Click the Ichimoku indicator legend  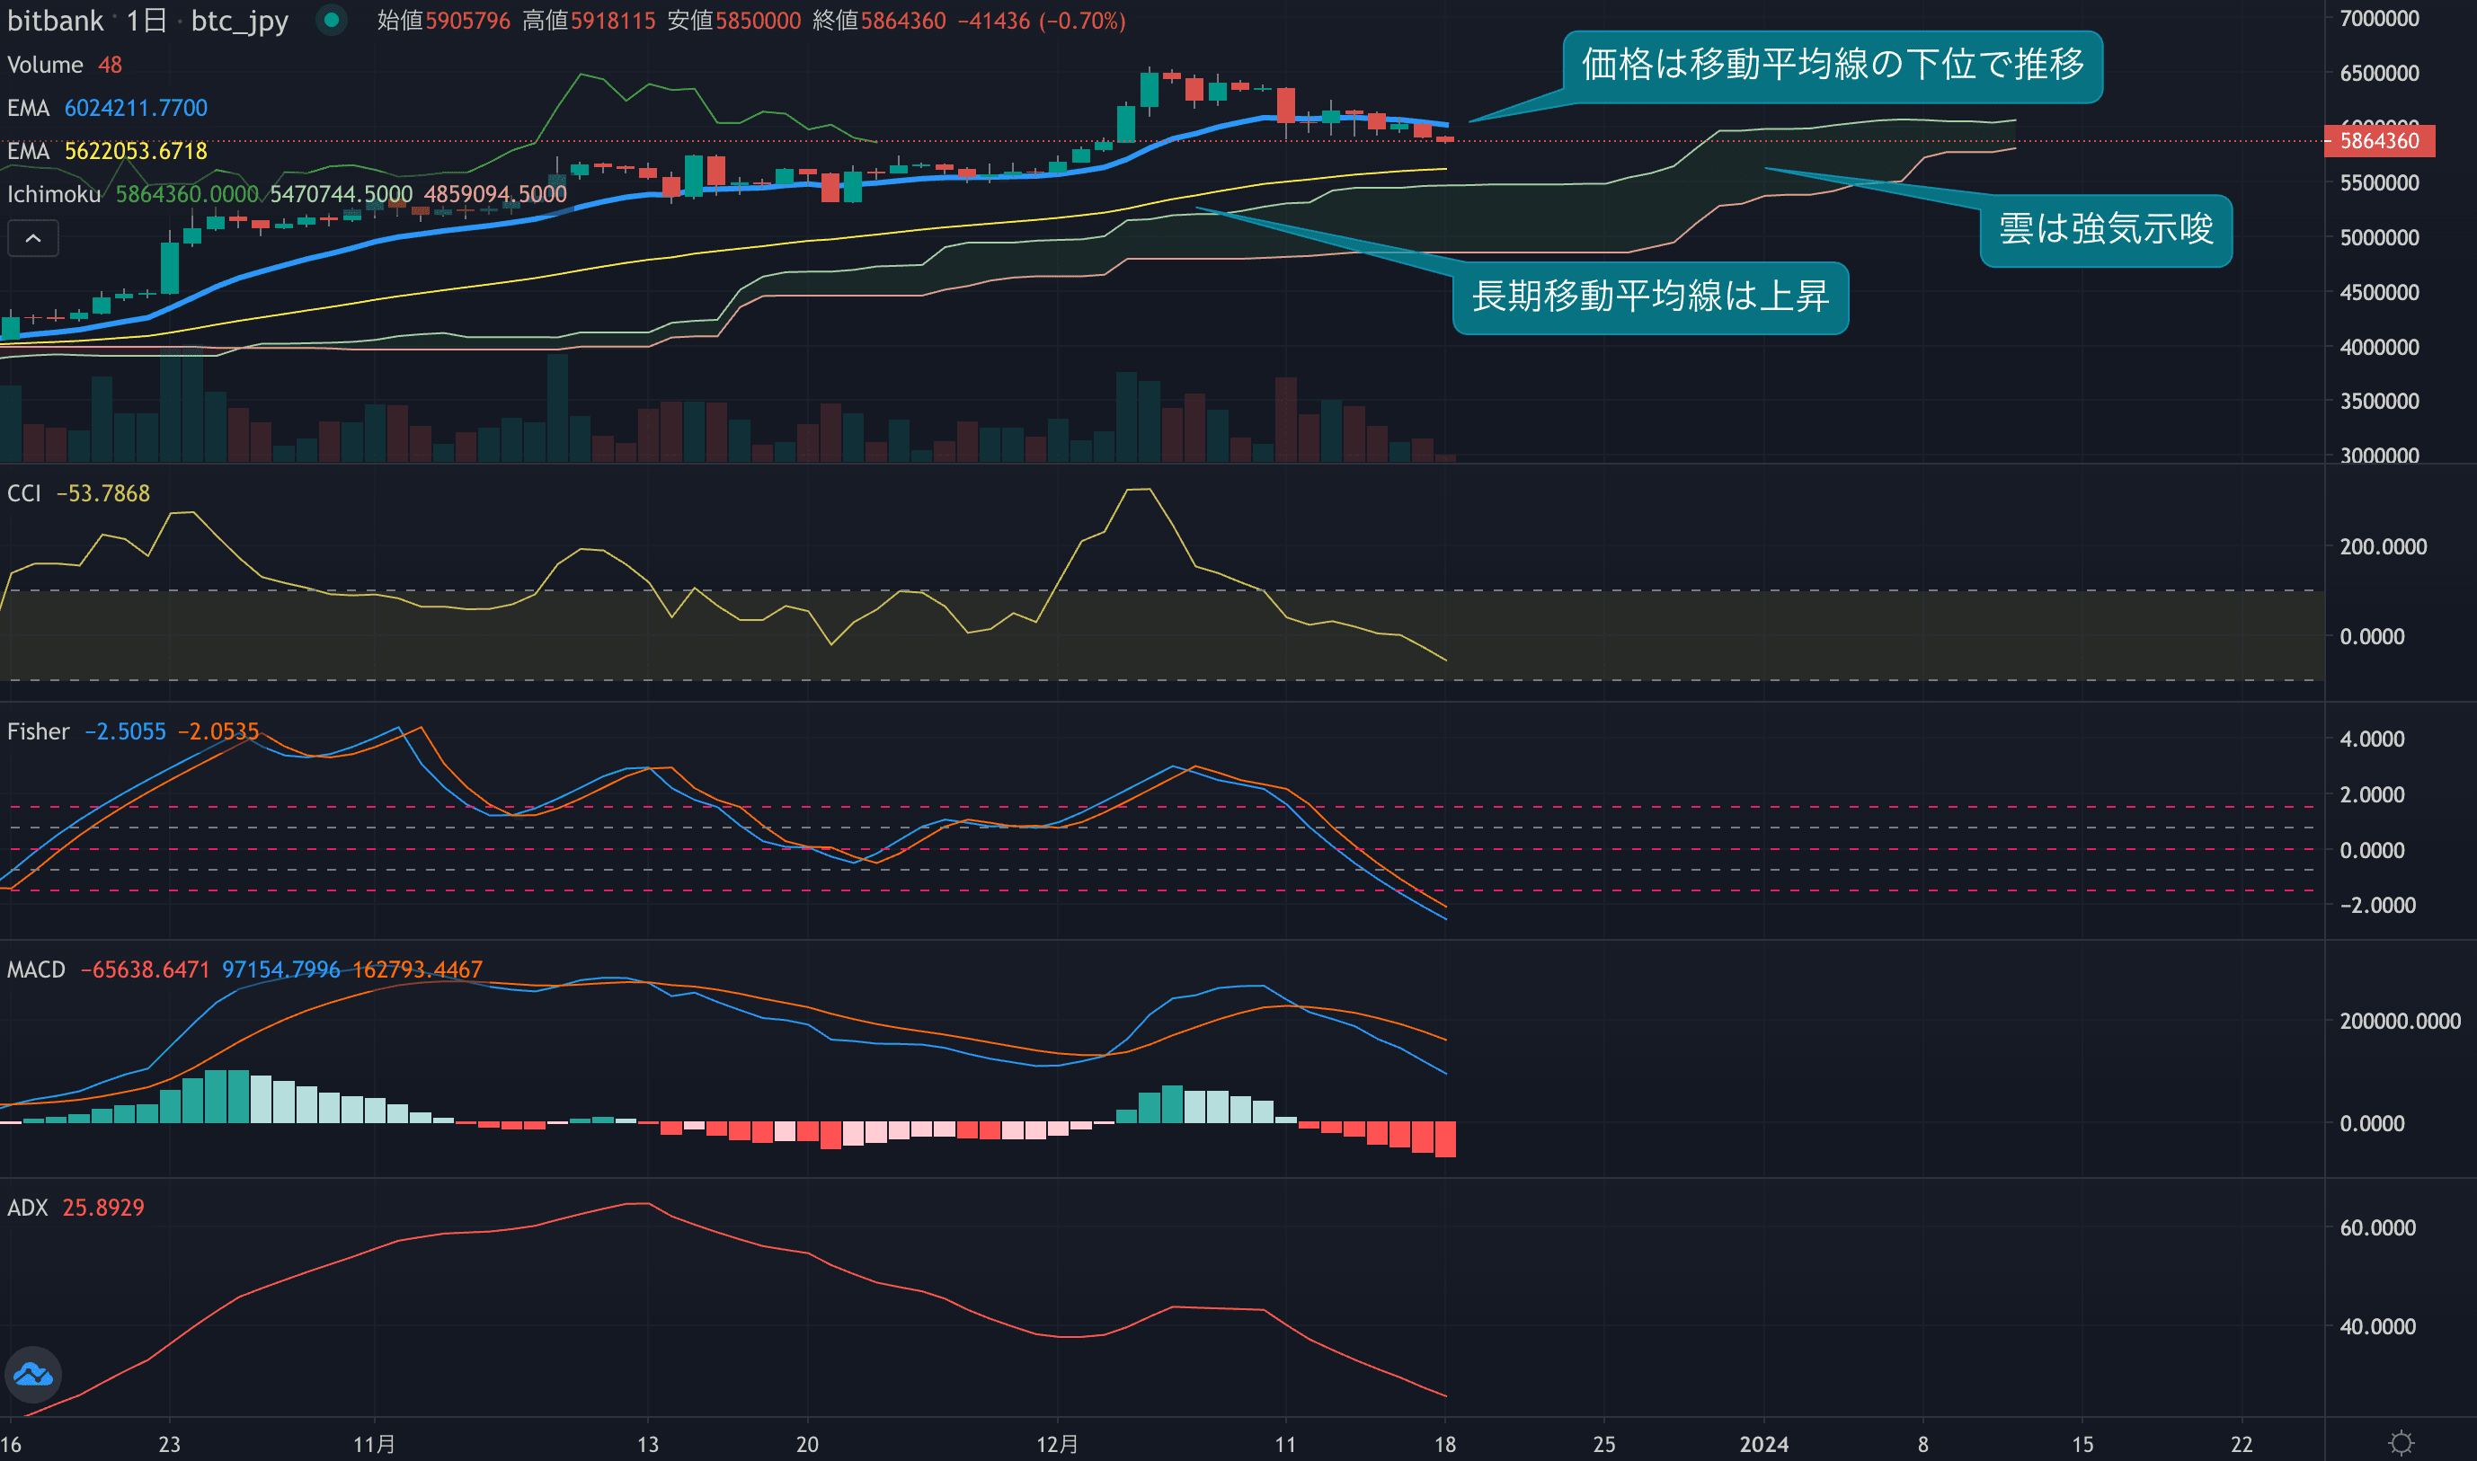[54, 195]
